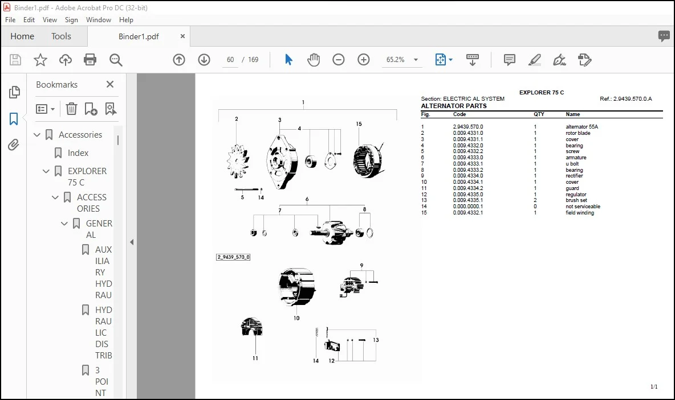This screenshot has width=675, height=400.
Task: Open comments chat bubble at top right
Action: 664,36
